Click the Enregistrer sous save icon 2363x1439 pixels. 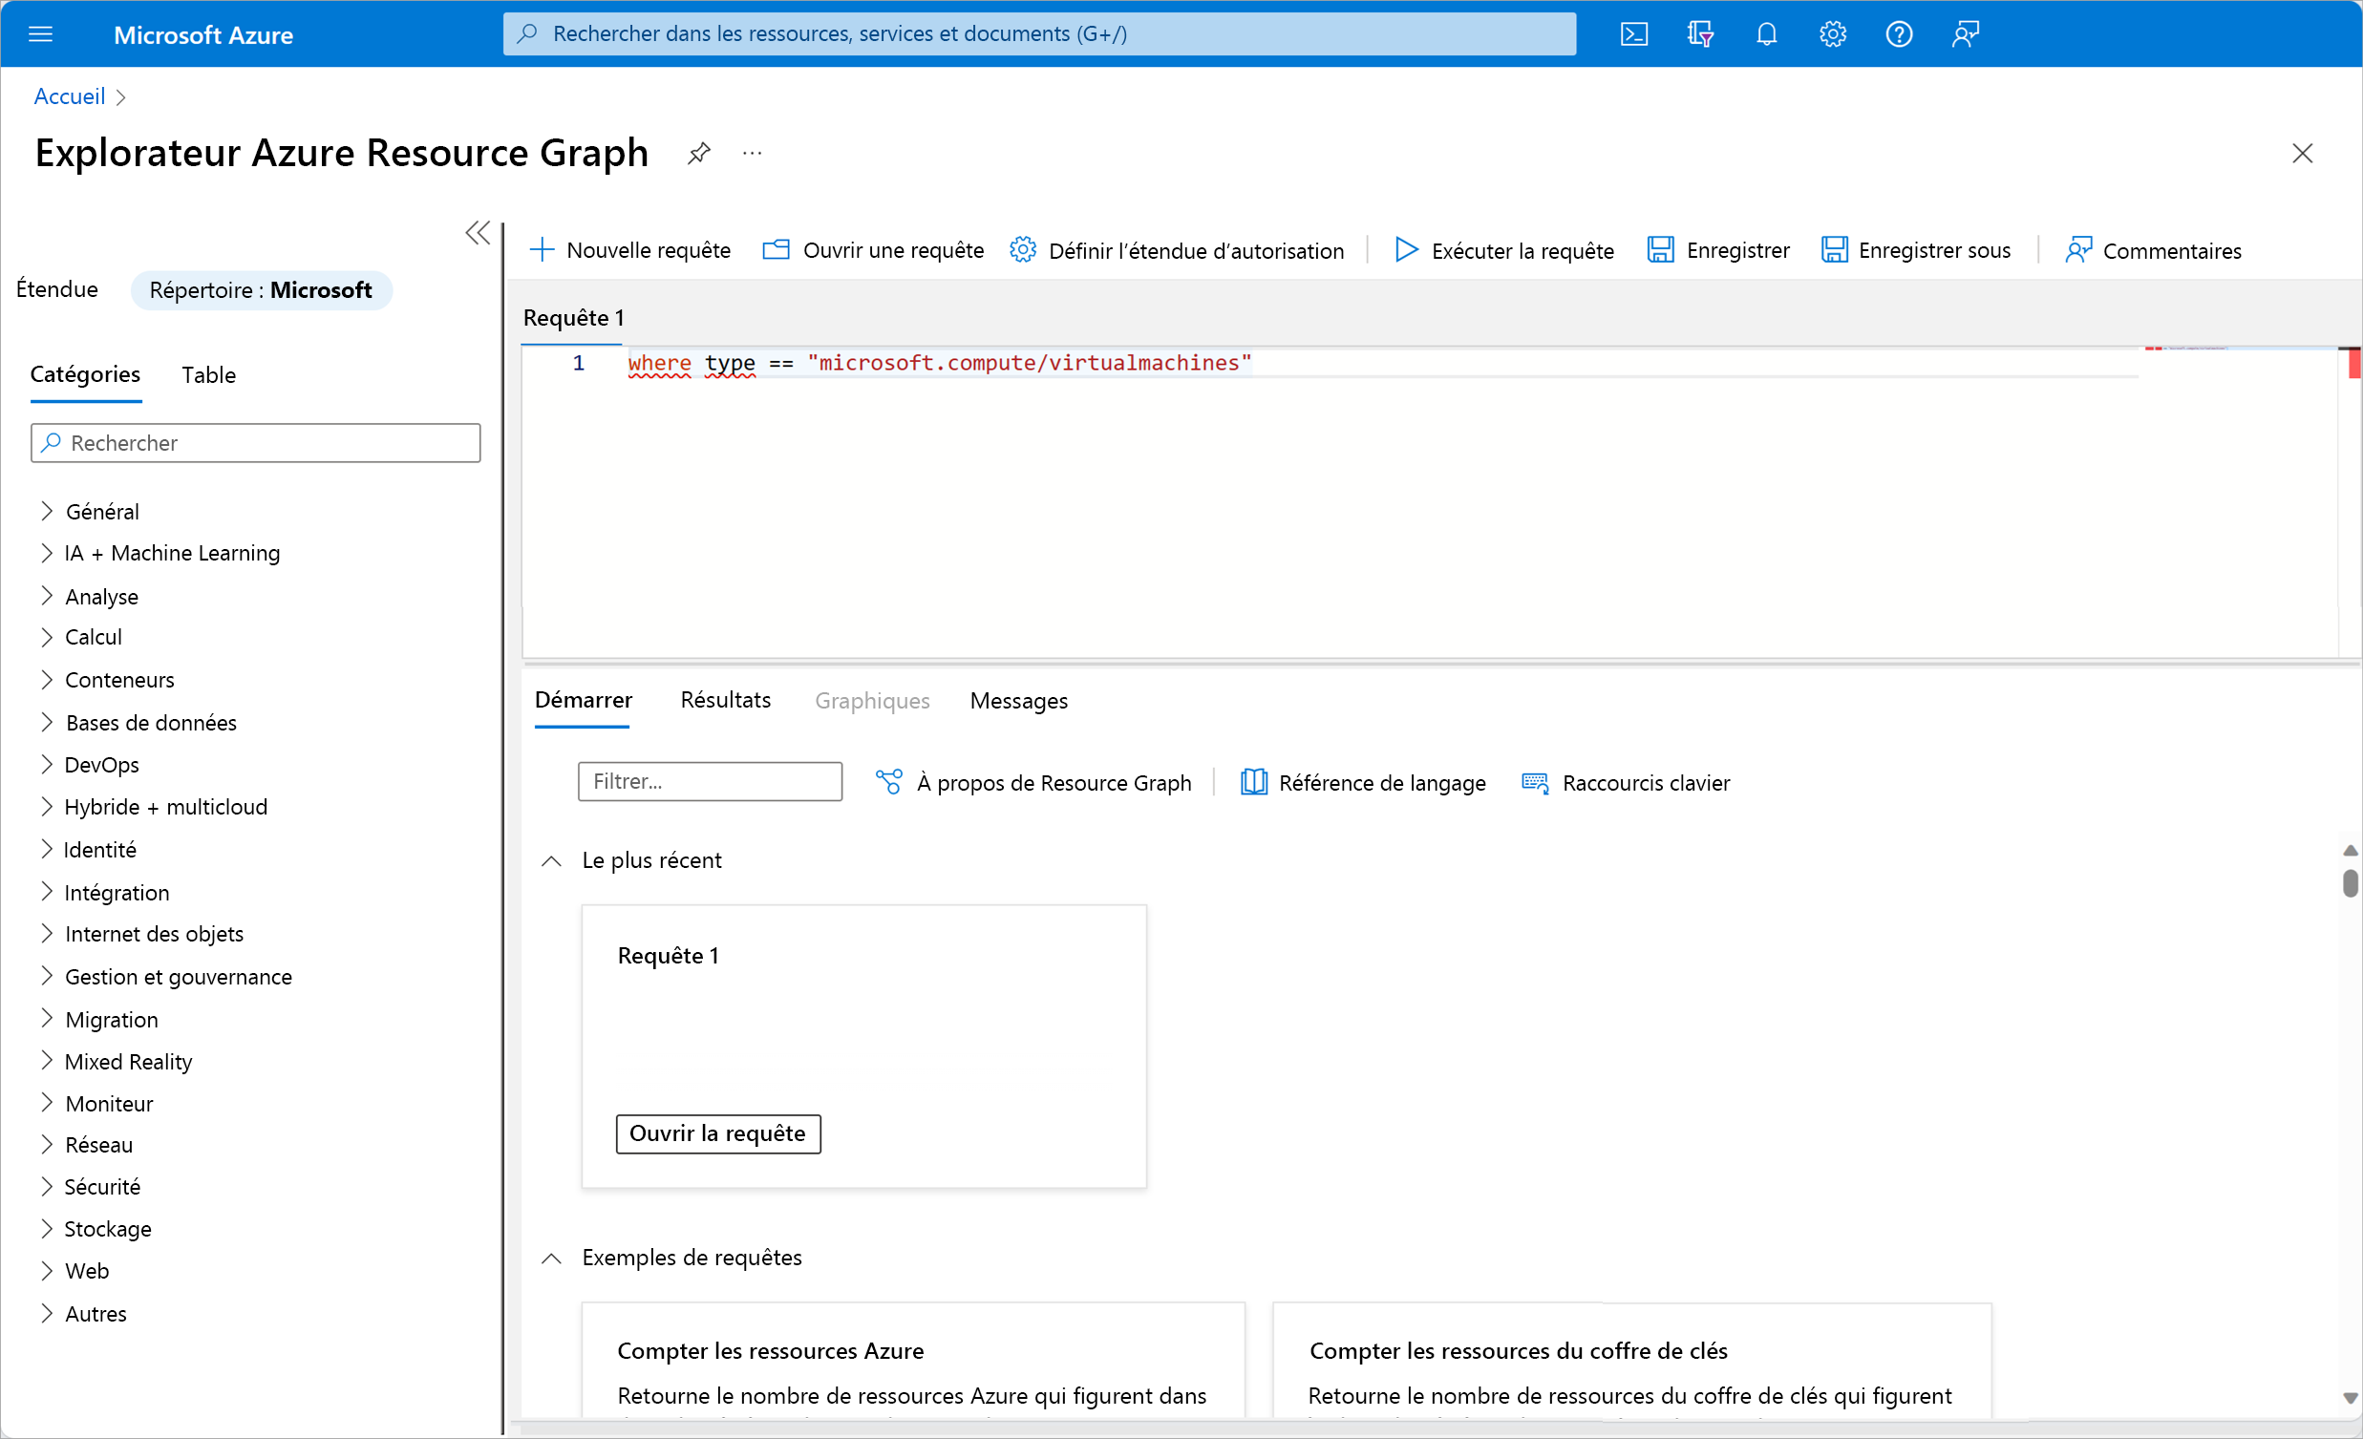point(1834,250)
